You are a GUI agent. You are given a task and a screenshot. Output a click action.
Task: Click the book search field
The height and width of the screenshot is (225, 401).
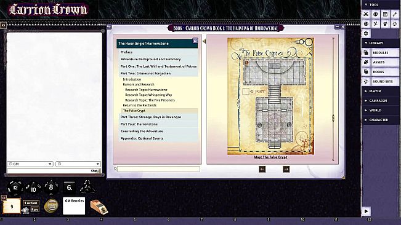(x=158, y=169)
